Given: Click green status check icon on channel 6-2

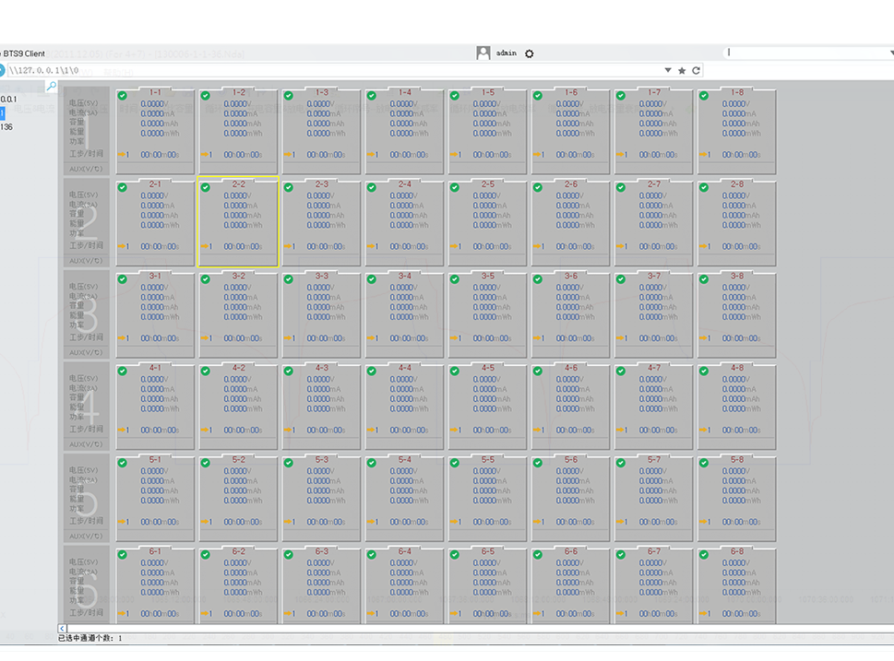Looking at the screenshot, I should pos(205,555).
